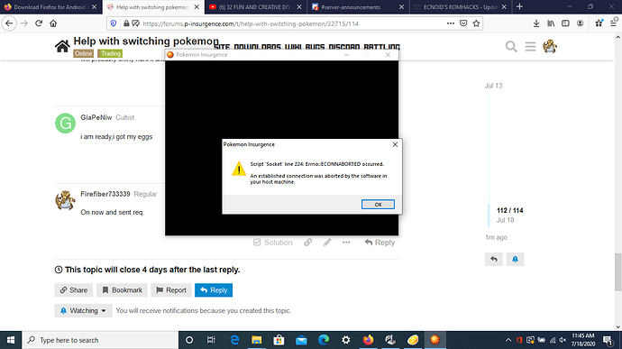Open Firefox downloads arrow icon
The image size is (622, 349).
pyautogui.click(x=536, y=23)
